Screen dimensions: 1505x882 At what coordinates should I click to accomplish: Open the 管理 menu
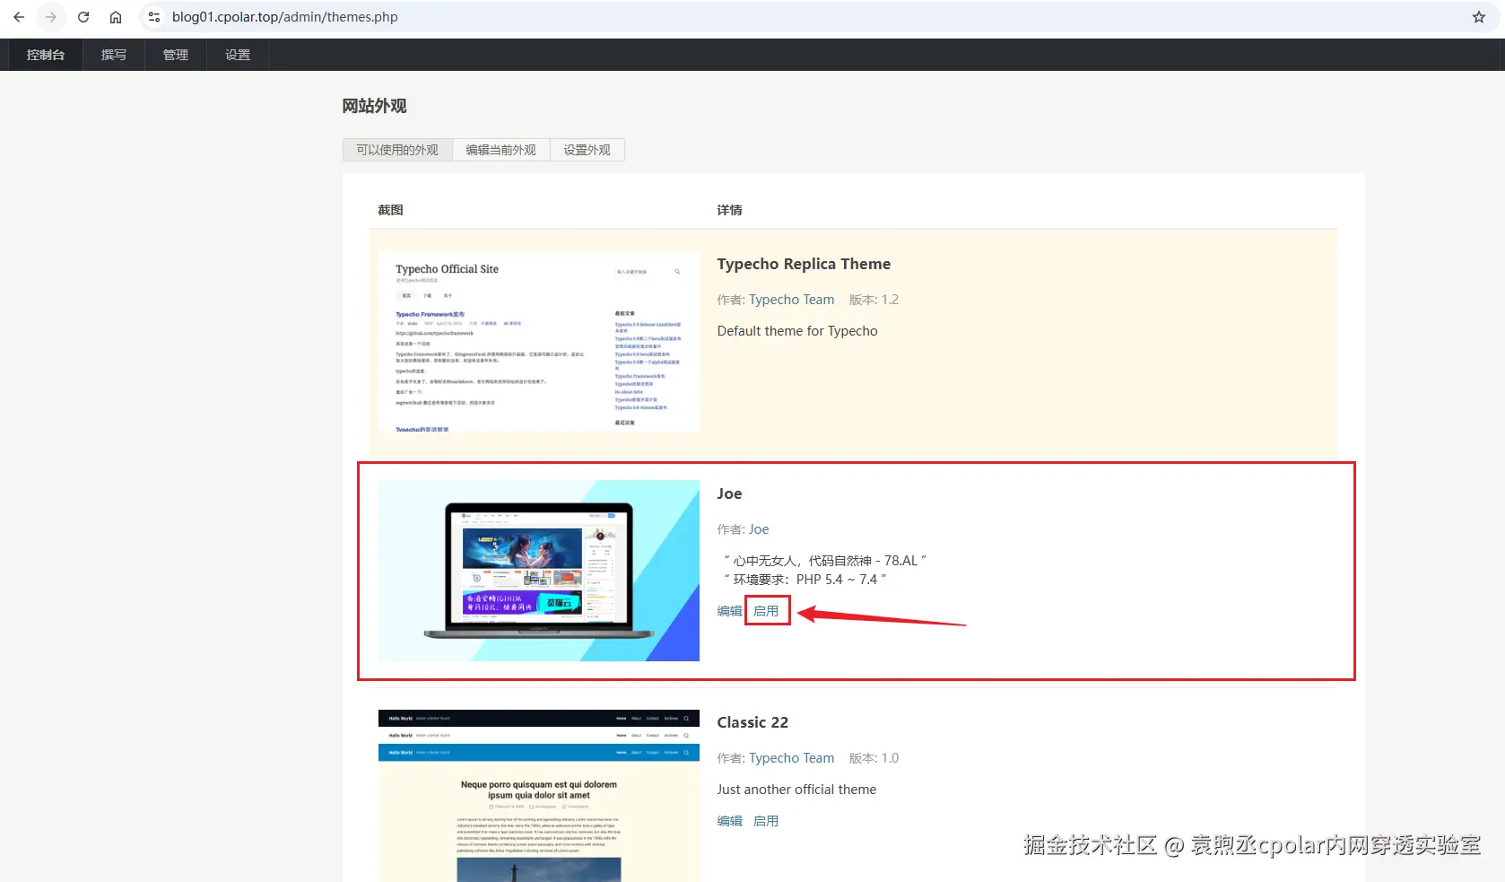176,55
